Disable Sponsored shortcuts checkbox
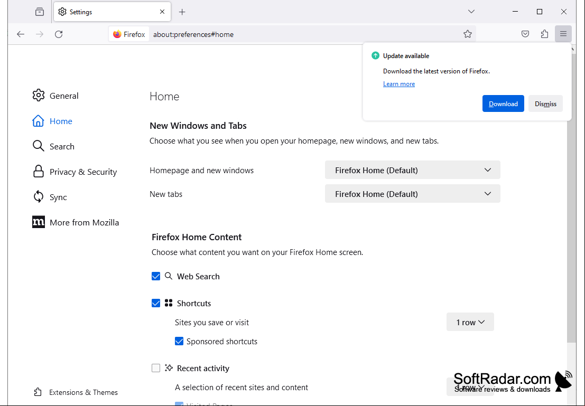Image resolution: width=585 pixels, height=406 pixels. [x=179, y=341]
